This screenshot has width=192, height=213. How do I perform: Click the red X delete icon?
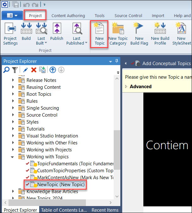(33, 70)
